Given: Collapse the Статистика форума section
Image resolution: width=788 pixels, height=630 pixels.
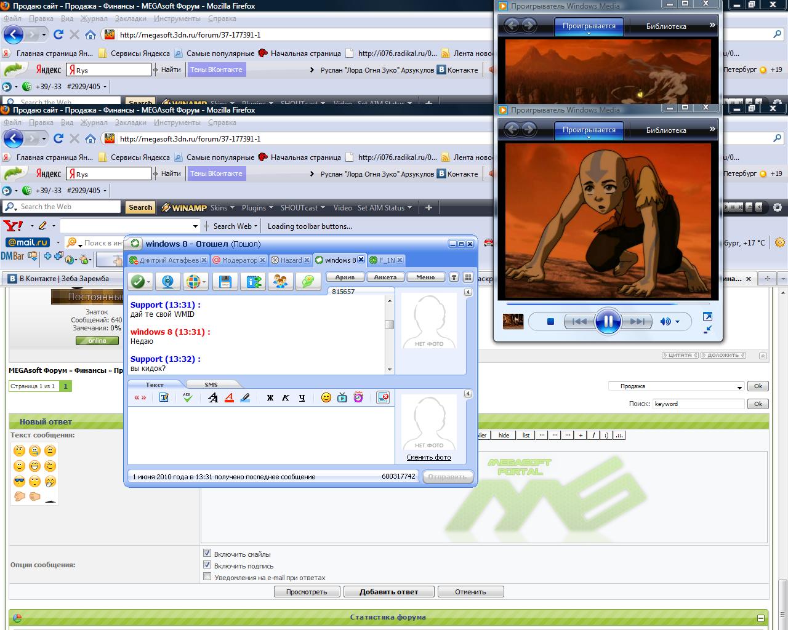Looking at the screenshot, I should 762,618.
